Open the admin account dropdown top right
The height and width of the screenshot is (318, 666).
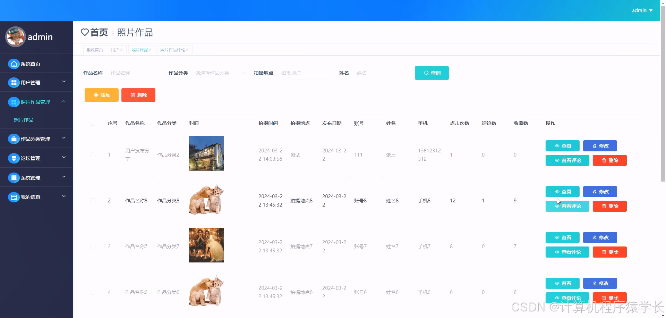coord(642,10)
